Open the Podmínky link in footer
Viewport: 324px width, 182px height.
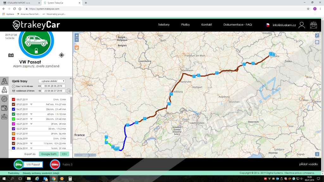pos(14,173)
